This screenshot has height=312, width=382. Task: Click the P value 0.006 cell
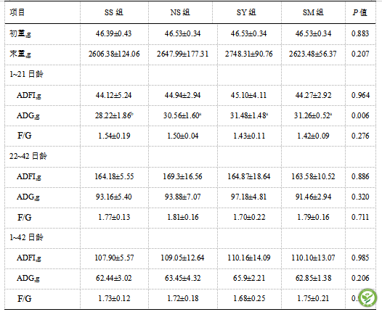pyautogui.click(x=360, y=115)
